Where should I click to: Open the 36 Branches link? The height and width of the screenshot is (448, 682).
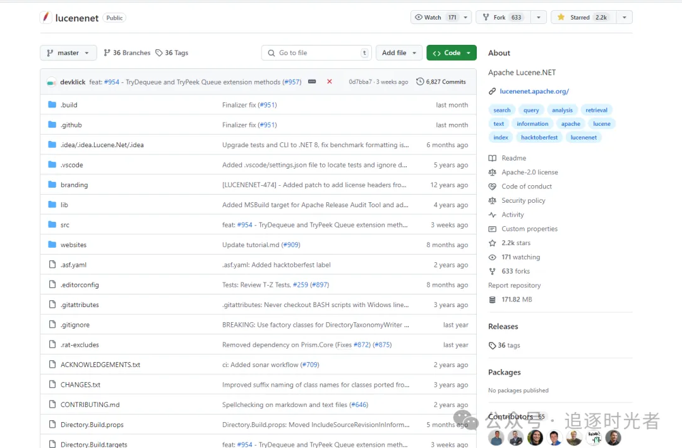(127, 53)
